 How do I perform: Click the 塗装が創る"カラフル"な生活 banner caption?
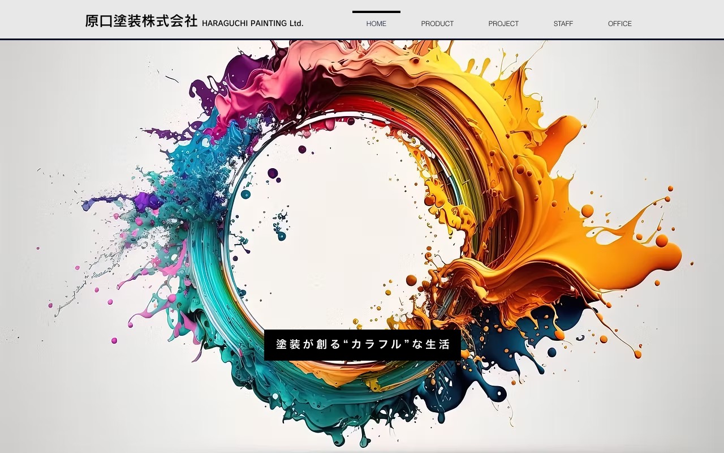tap(363, 344)
